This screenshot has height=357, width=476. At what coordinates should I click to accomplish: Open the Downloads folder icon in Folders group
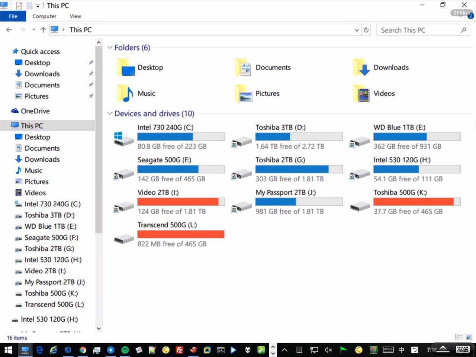point(361,68)
